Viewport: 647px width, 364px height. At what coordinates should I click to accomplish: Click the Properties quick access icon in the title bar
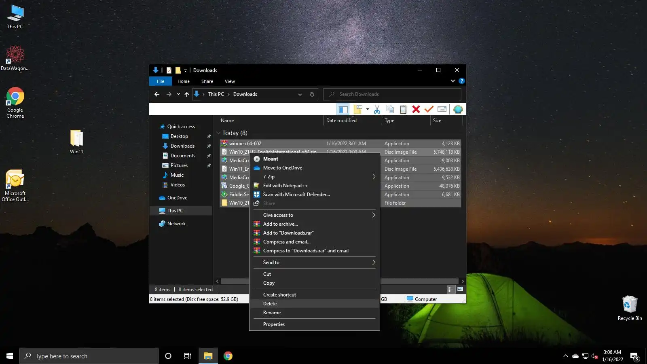pos(169,70)
